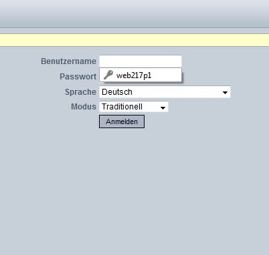Click the Deutsch value text
The image size is (269, 255).
(x=117, y=92)
